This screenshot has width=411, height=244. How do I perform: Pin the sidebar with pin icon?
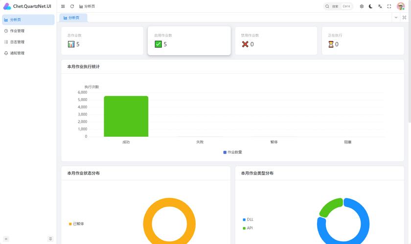click(x=50, y=239)
